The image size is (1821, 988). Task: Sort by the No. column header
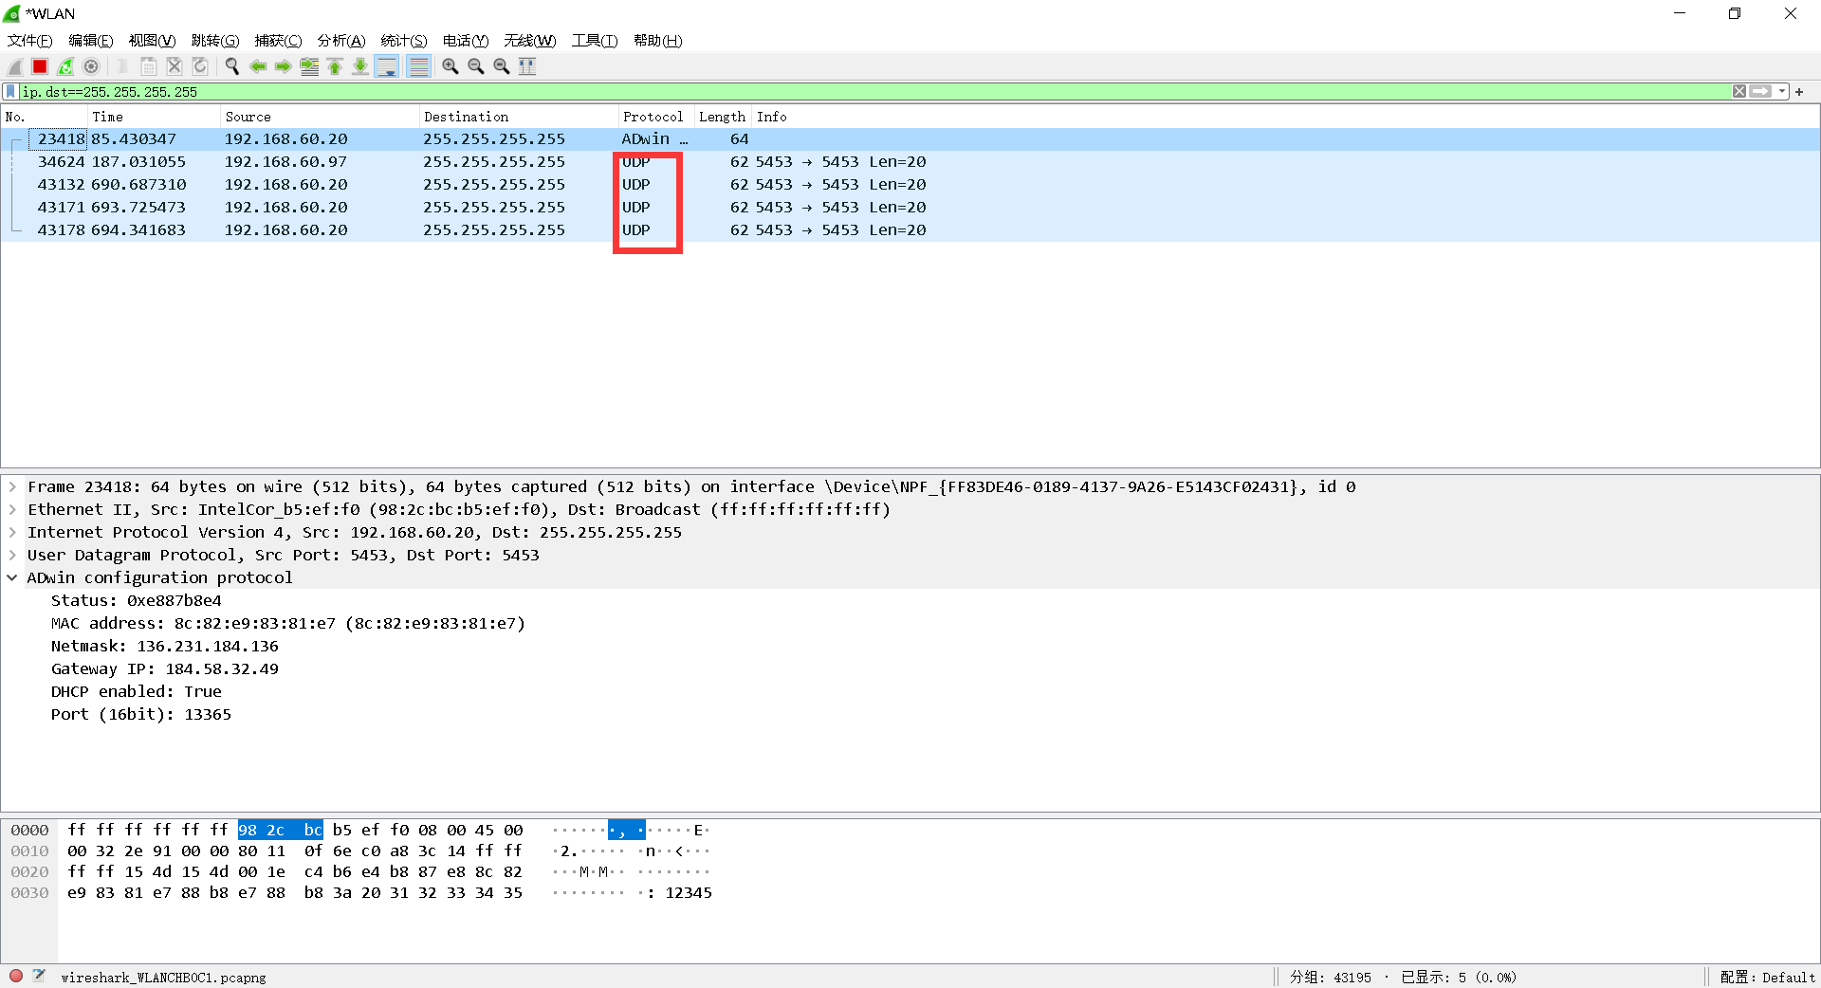tap(44, 117)
